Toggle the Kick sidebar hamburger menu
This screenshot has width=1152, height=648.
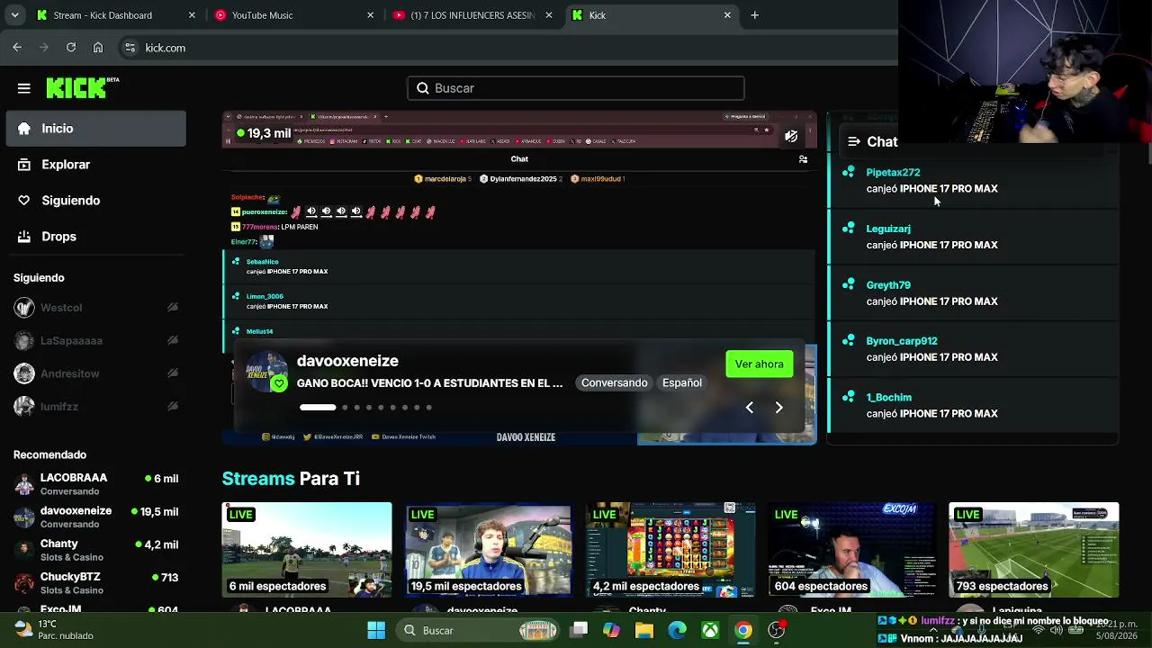(24, 88)
